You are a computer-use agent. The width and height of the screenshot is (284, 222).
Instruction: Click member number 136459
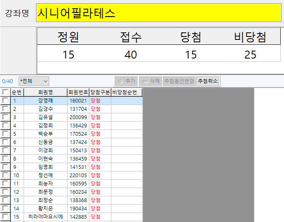coord(78,159)
